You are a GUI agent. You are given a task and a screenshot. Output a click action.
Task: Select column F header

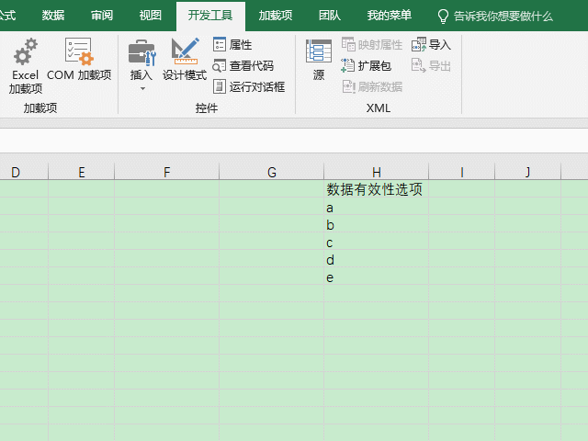(167, 172)
